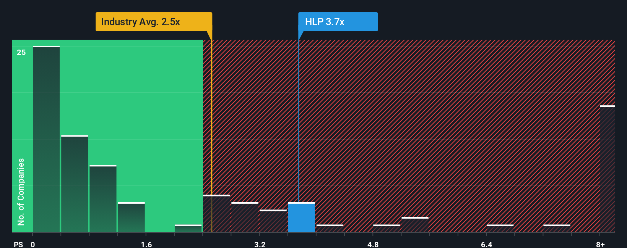Viewport: 627px width, 248px height.
Task: Select the second-tallest green bar
Action: click(x=75, y=184)
